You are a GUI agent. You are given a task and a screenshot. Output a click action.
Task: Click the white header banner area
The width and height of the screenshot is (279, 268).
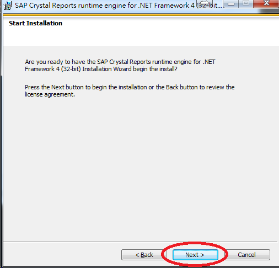coord(141,31)
